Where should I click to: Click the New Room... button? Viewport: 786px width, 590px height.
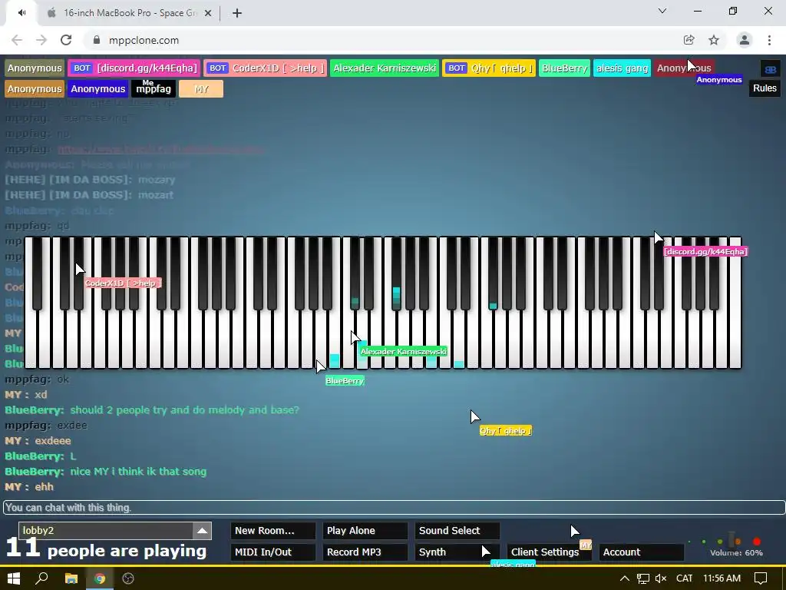point(272,531)
